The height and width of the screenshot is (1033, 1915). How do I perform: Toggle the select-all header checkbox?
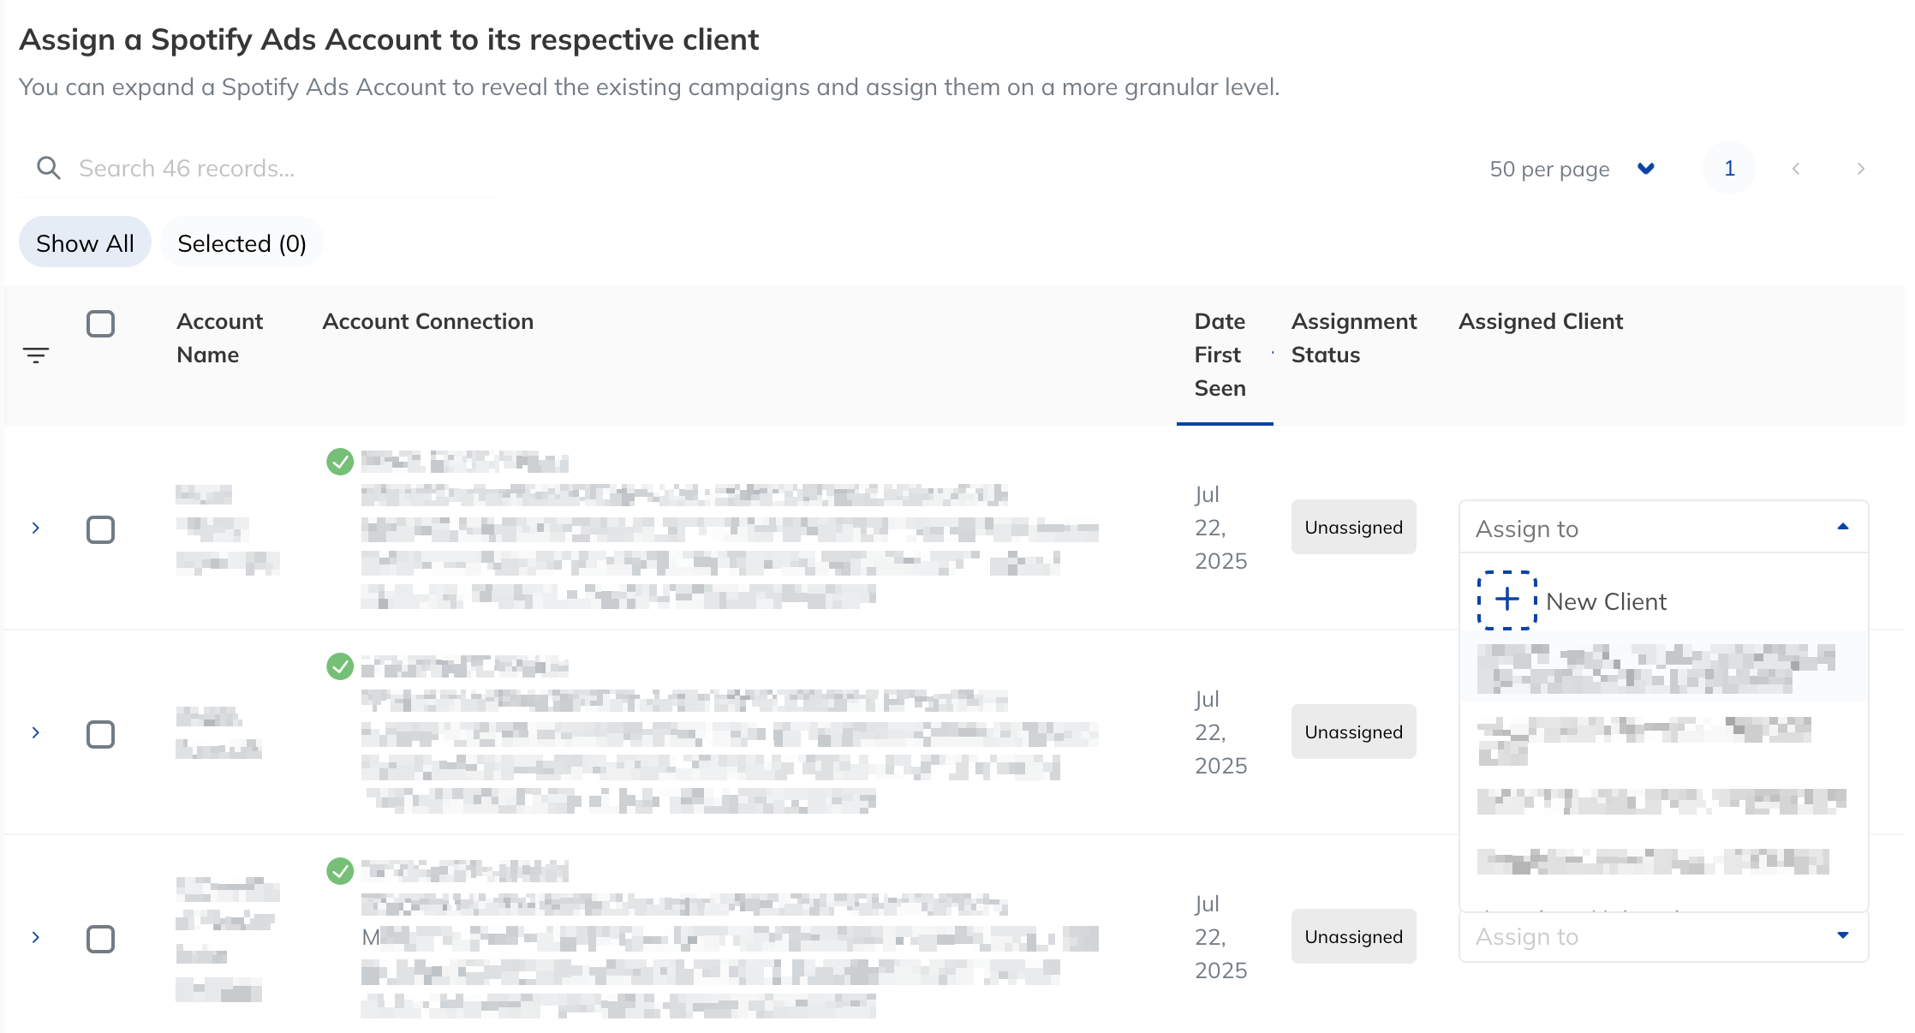(x=100, y=324)
